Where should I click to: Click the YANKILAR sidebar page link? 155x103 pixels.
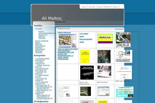[x=42, y=38]
